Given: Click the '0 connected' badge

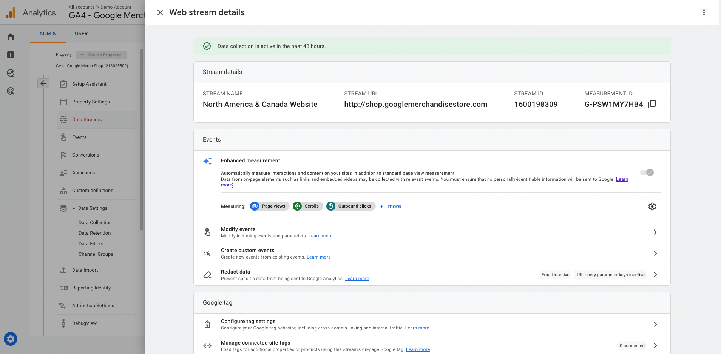Looking at the screenshot, I should 632,346.
